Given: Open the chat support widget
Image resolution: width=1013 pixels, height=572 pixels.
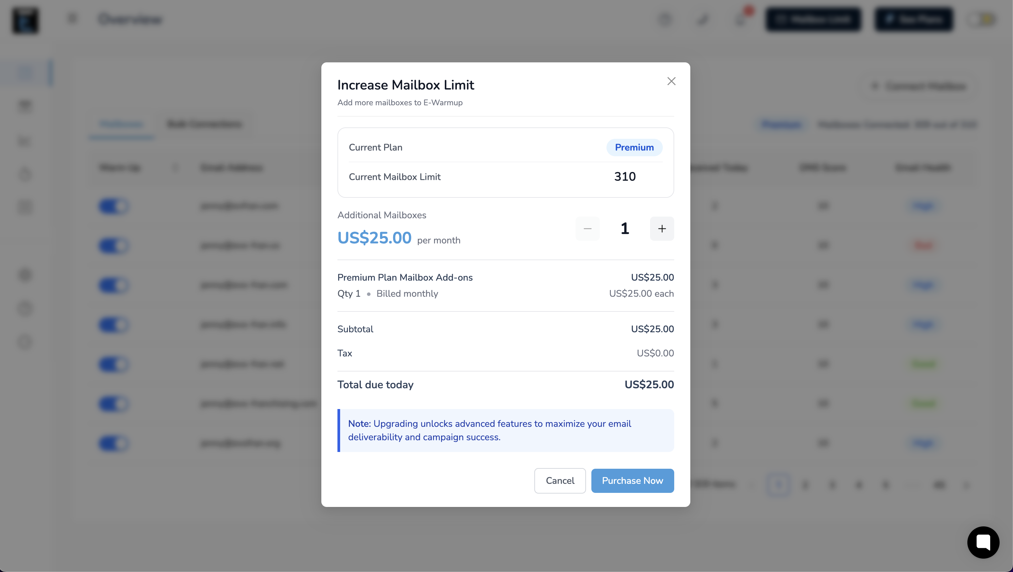Looking at the screenshot, I should 983,542.
